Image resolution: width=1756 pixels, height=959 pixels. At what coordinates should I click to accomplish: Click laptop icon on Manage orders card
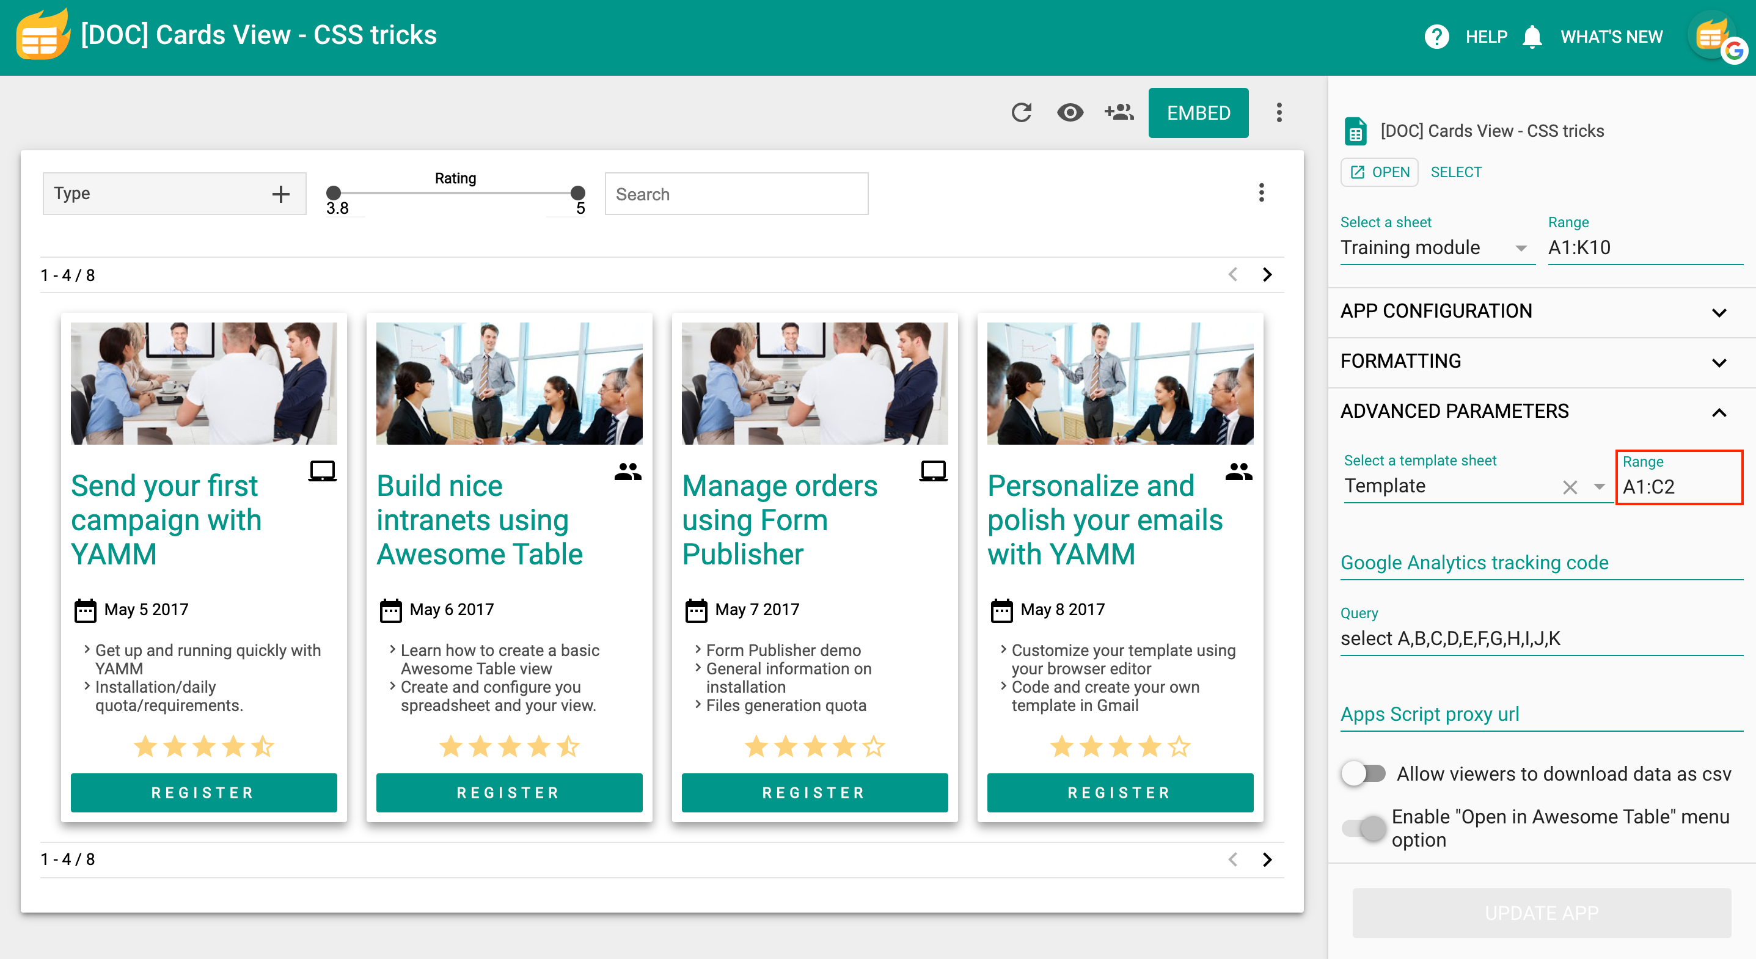[933, 471]
